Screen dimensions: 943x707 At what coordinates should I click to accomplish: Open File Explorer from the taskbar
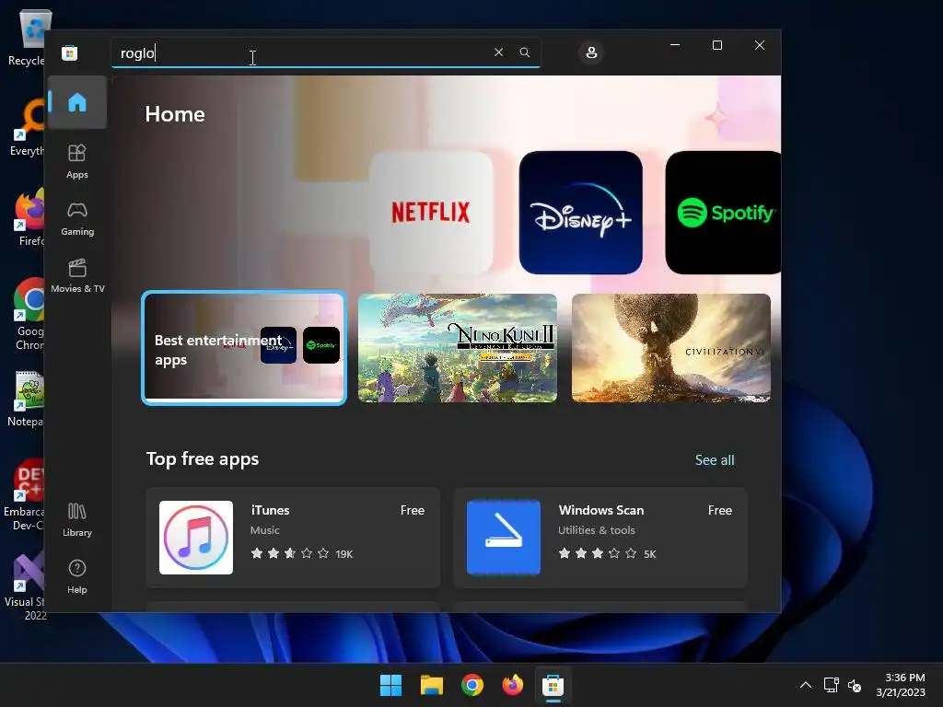point(431,685)
